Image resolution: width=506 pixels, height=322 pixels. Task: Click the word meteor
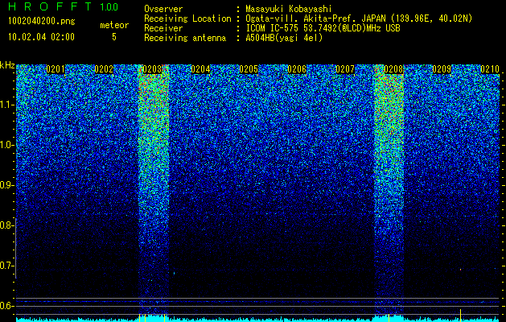point(114,25)
